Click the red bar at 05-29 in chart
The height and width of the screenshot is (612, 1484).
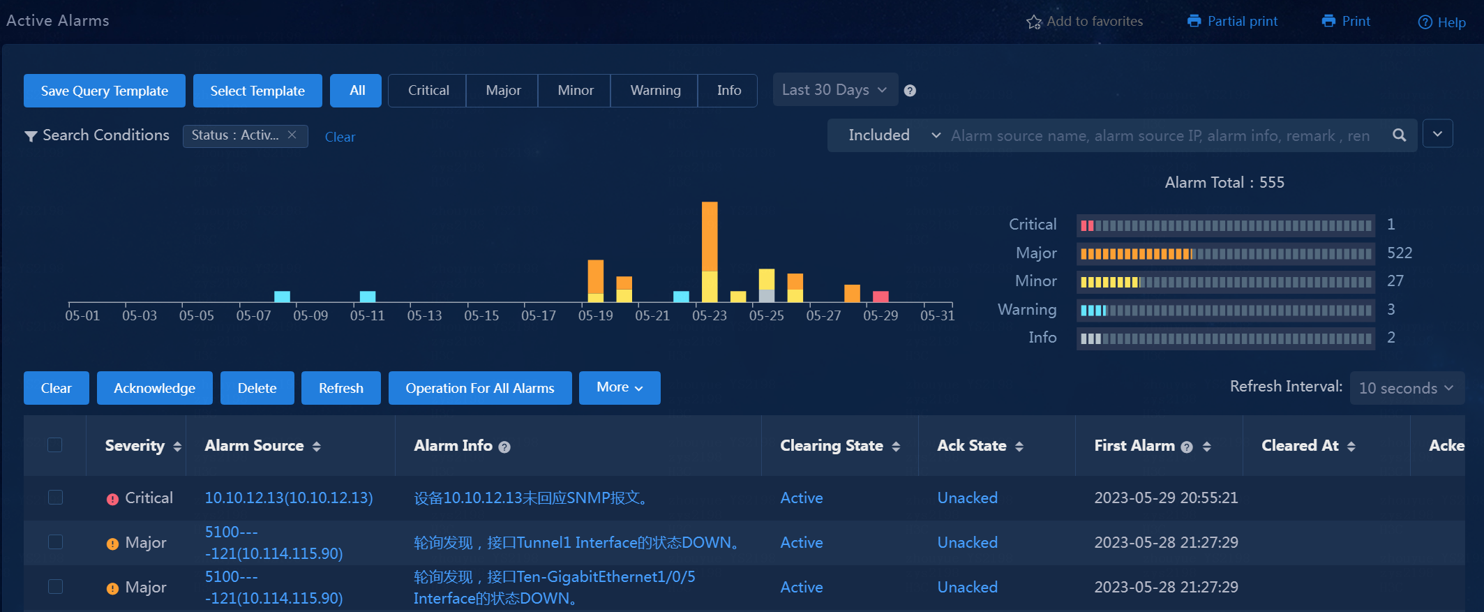tap(880, 297)
